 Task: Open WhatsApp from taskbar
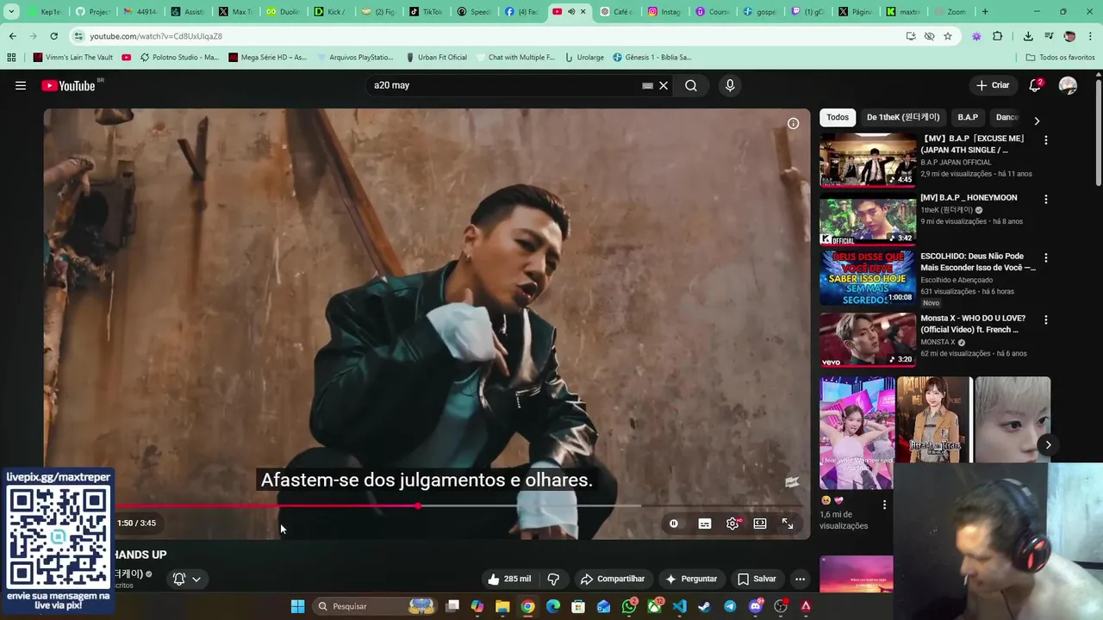point(629,606)
